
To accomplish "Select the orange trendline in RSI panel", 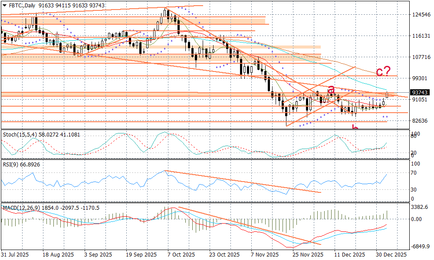I will [243, 182].
